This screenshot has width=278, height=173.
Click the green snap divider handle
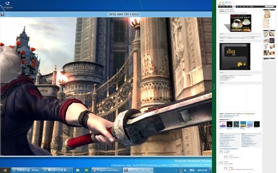click(x=214, y=86)
